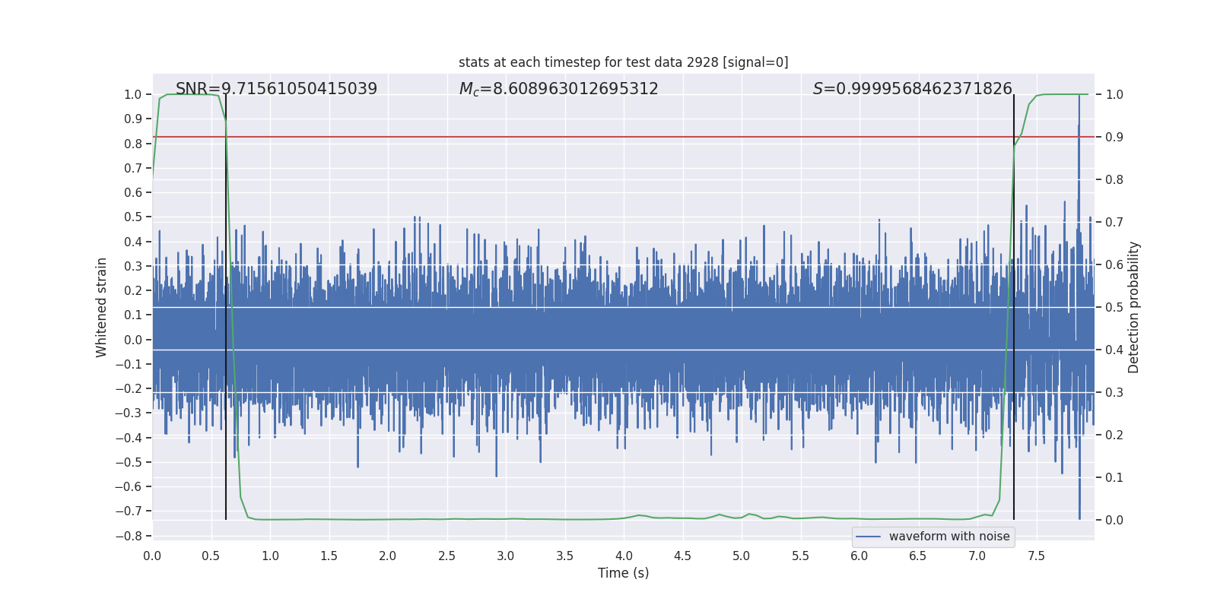
Task: Click the 'Detection probability' axis label
Action: coord(1134,307)
